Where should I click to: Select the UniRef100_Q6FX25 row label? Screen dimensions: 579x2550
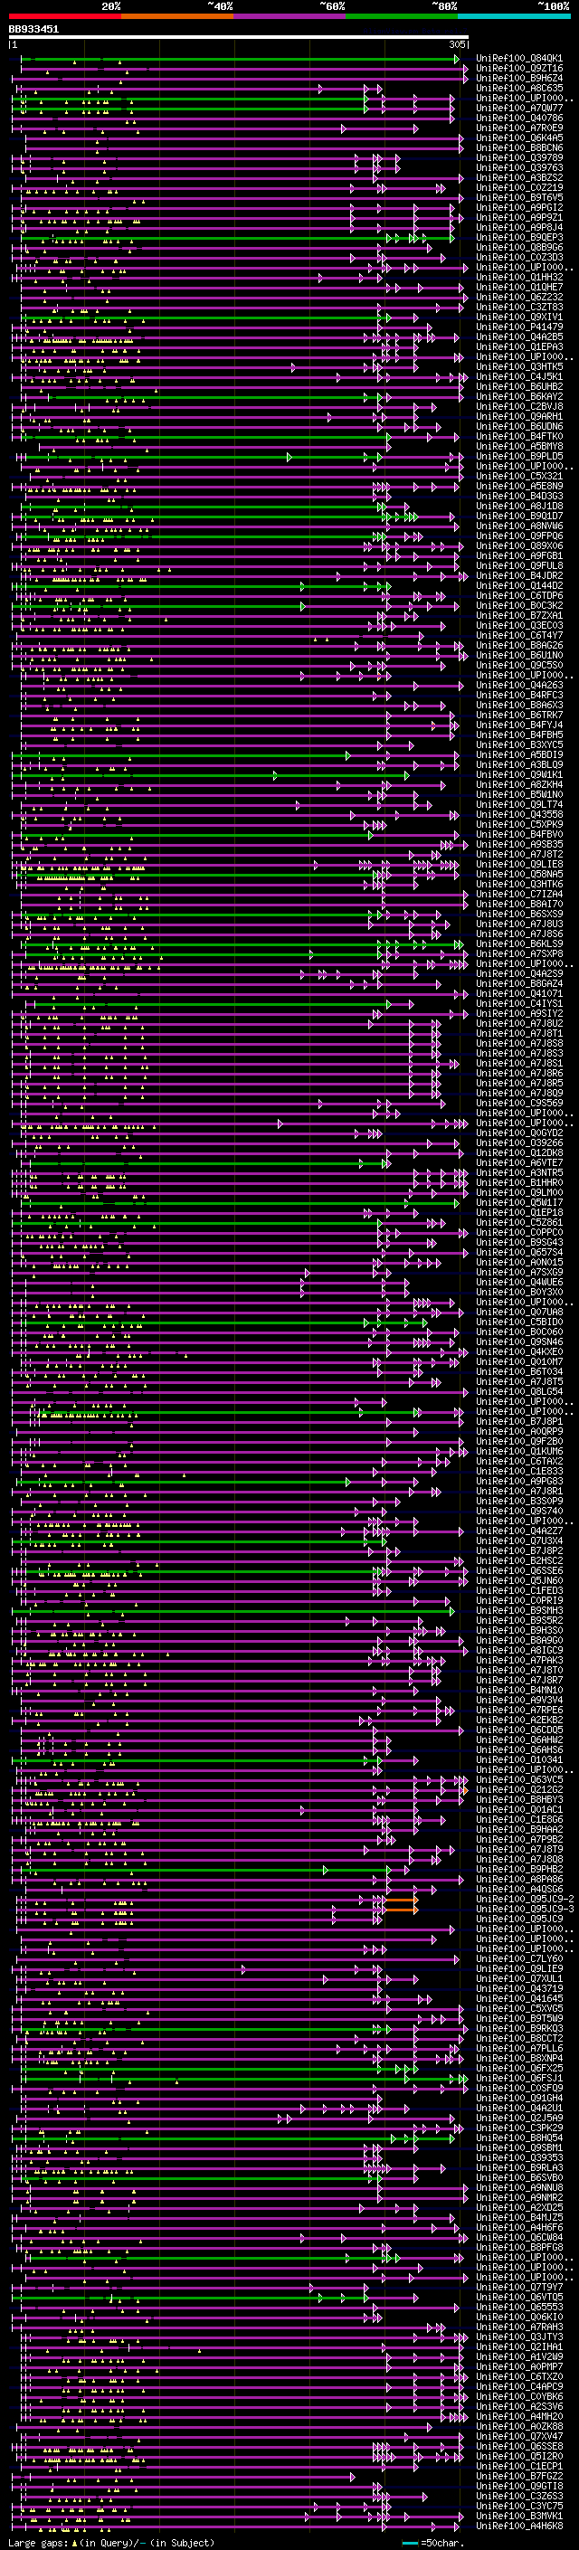519,2069
